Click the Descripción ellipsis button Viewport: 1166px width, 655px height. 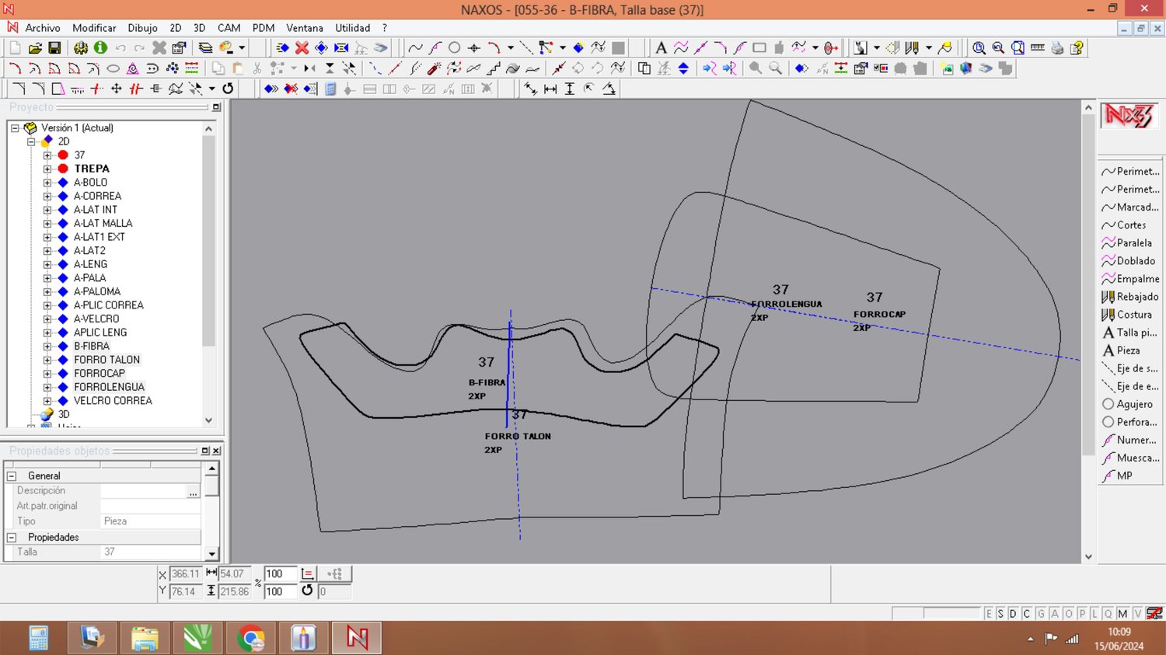pos(193,491)
